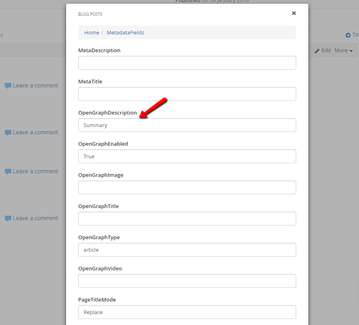Select the OpenGraphDescription field containing Summary
Image resolution: width=359 pixels, height=325 pixels.
tap(187, 125)
